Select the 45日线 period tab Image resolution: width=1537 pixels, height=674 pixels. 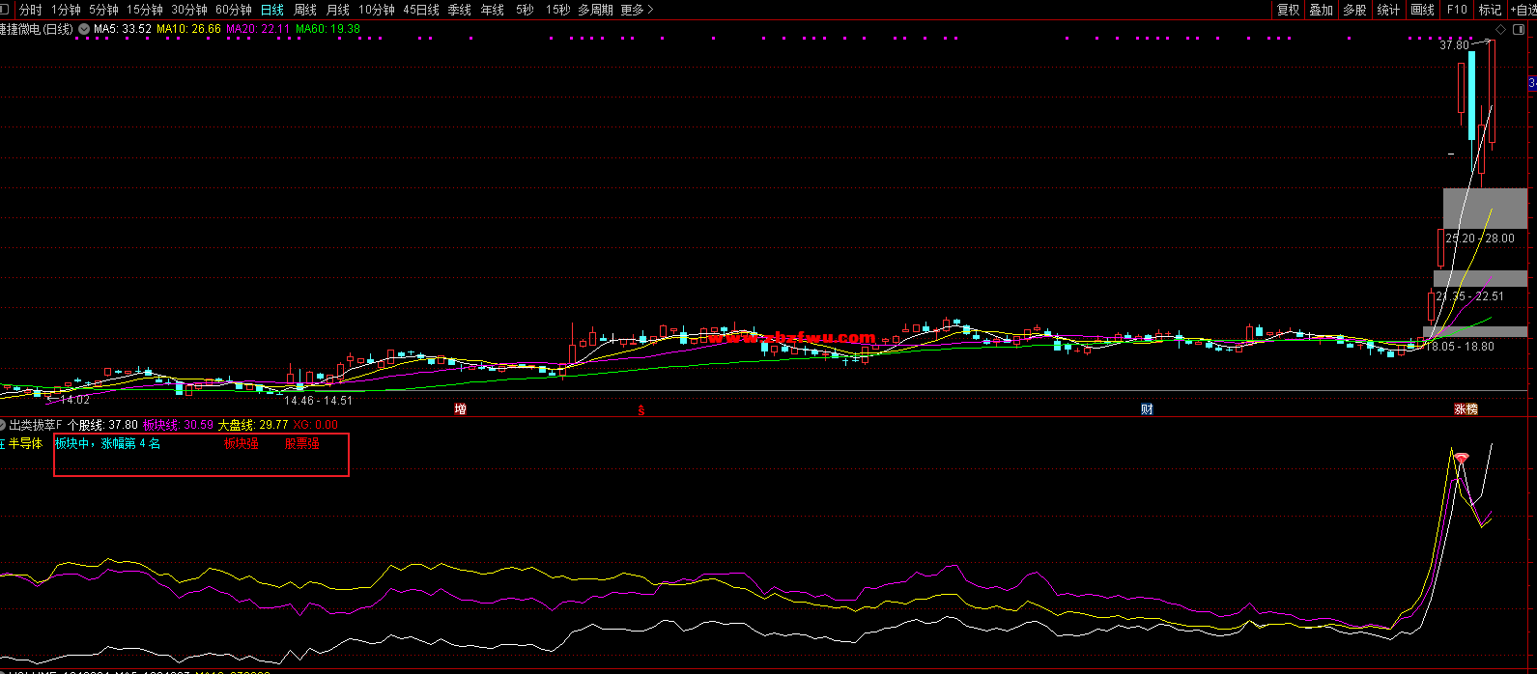pyautogui.click(x=421, y=10)
